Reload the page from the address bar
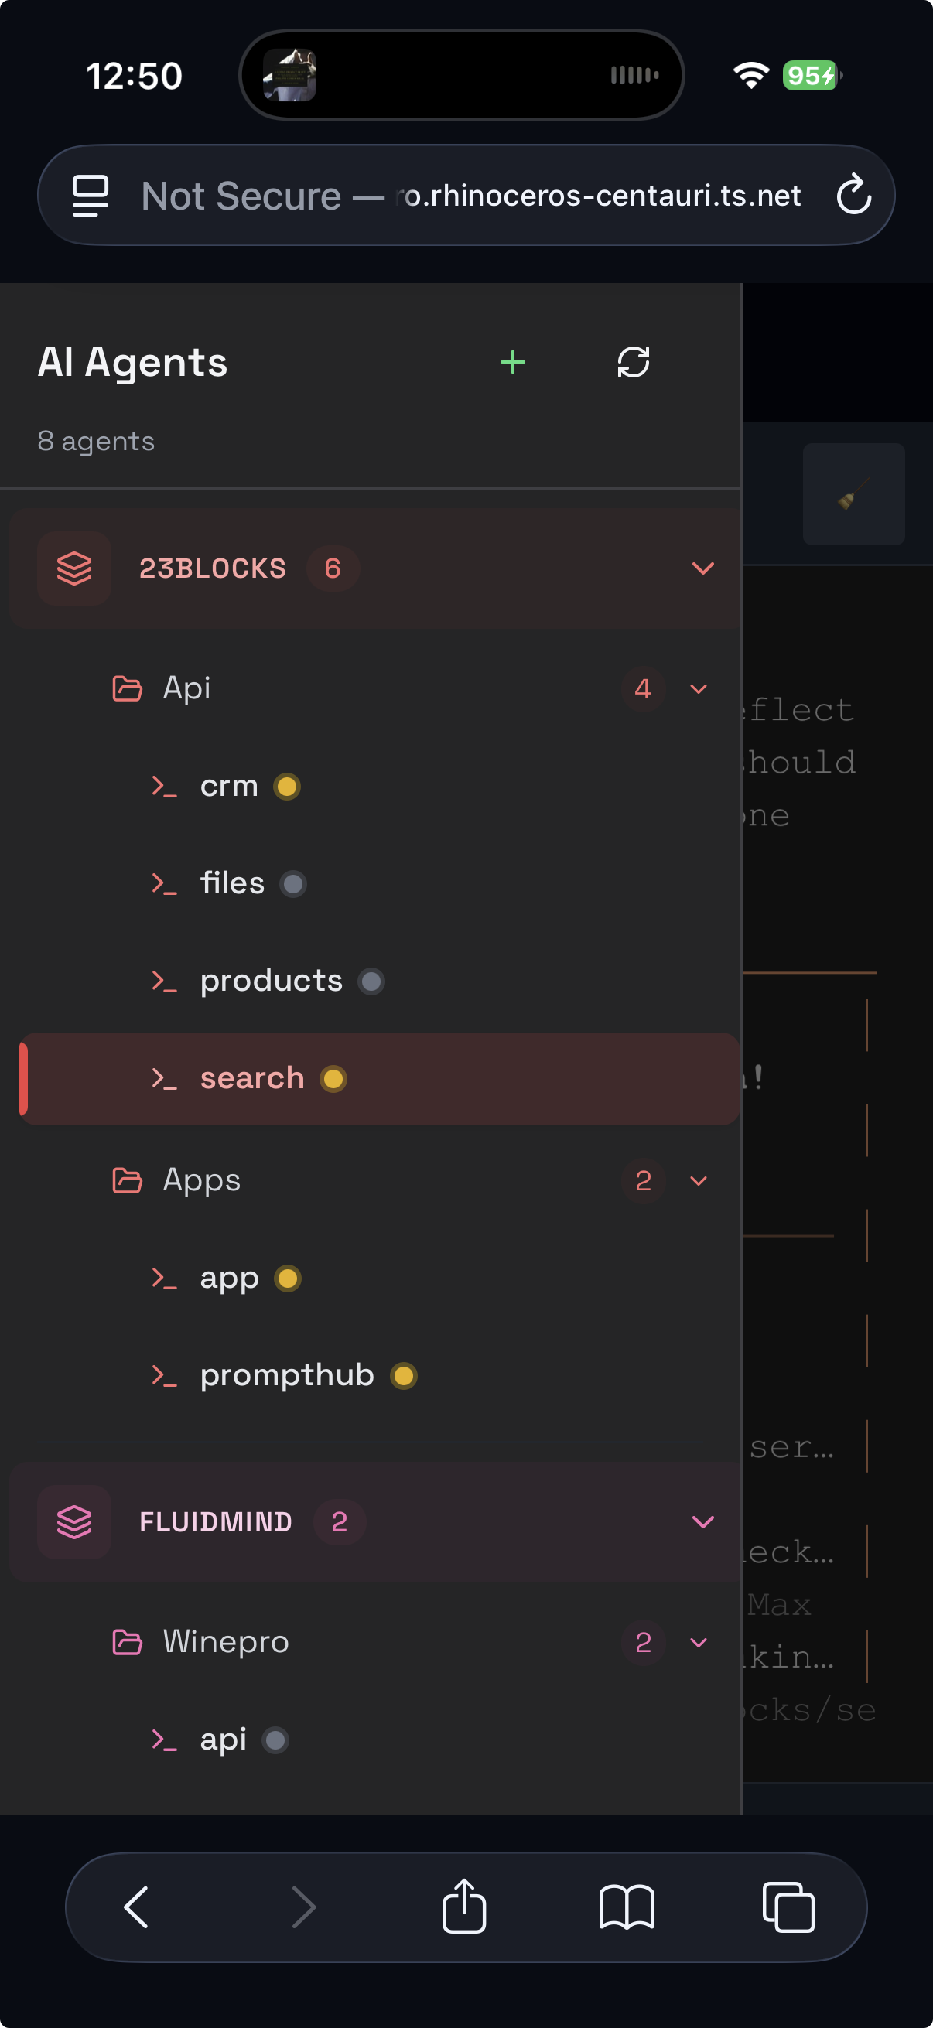 tap(854, 195)
